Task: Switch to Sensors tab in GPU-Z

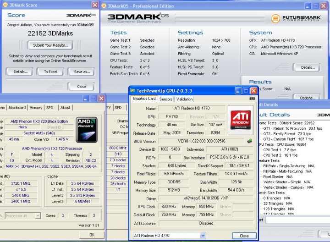Action: [166, 99]
